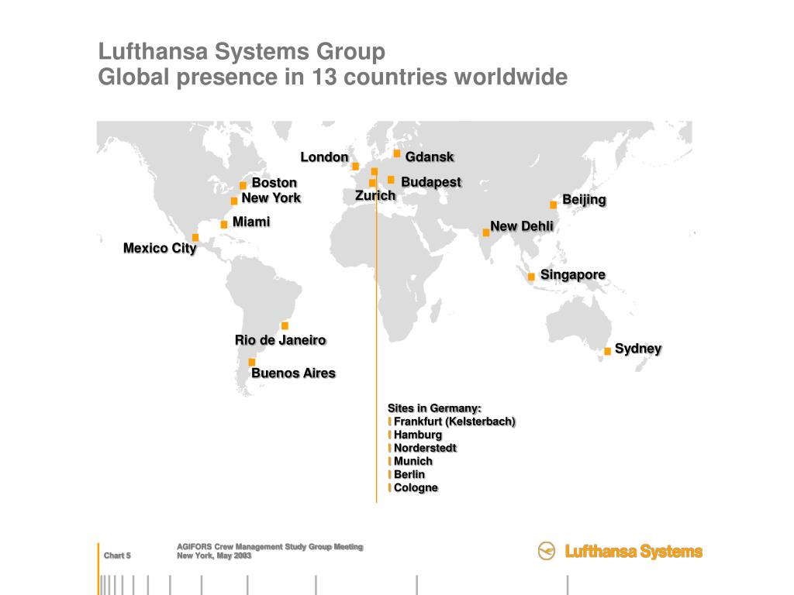794x595 pixels.
Task: Click the orange marker beside Boston
Action: 243,185
